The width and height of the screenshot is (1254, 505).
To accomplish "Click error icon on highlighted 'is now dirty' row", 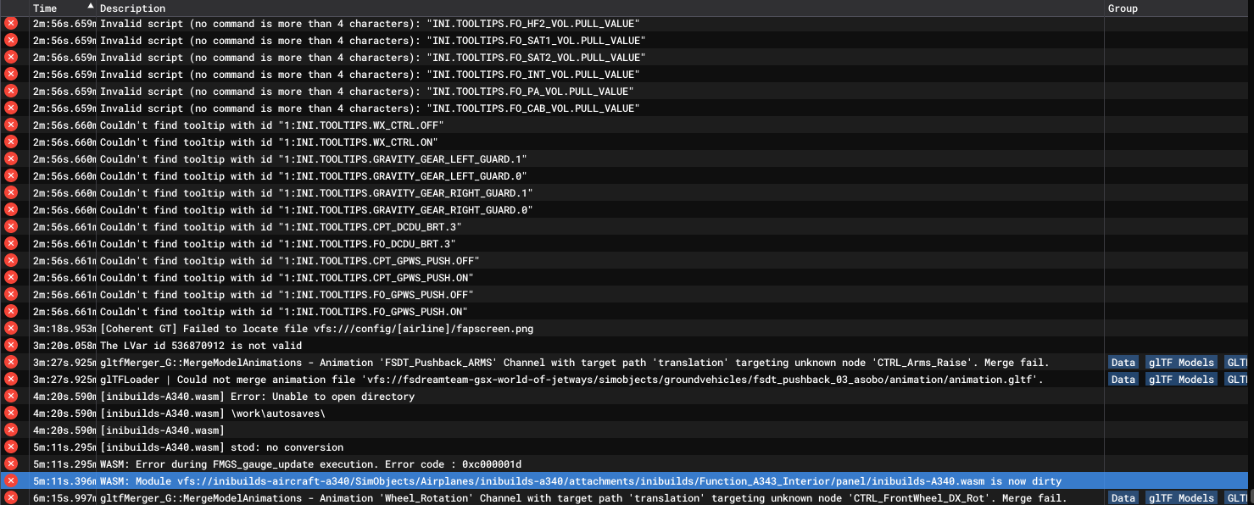I will click(x=11, y=481).
